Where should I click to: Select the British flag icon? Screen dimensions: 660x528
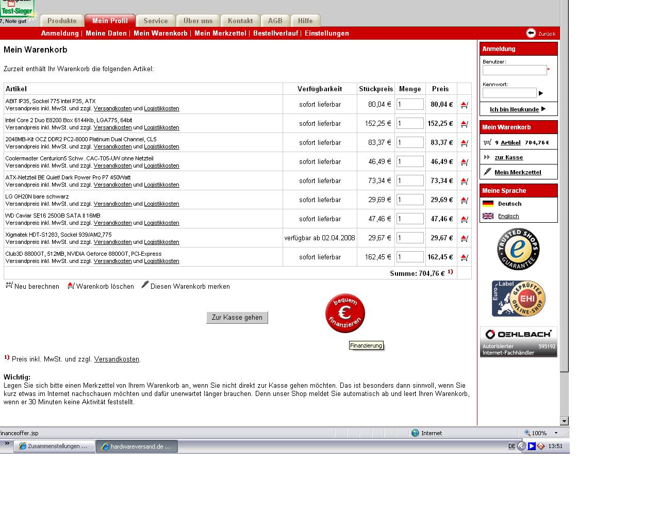coord(488,216)
